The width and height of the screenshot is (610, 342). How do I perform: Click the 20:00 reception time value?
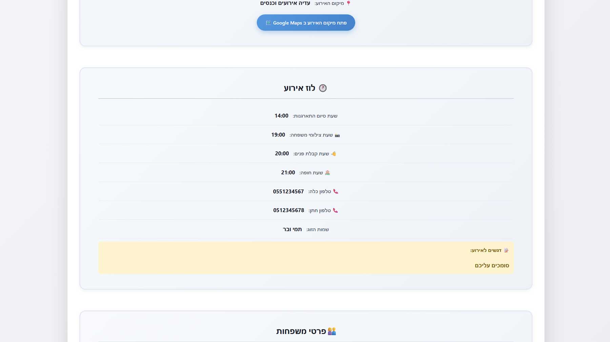282,153
